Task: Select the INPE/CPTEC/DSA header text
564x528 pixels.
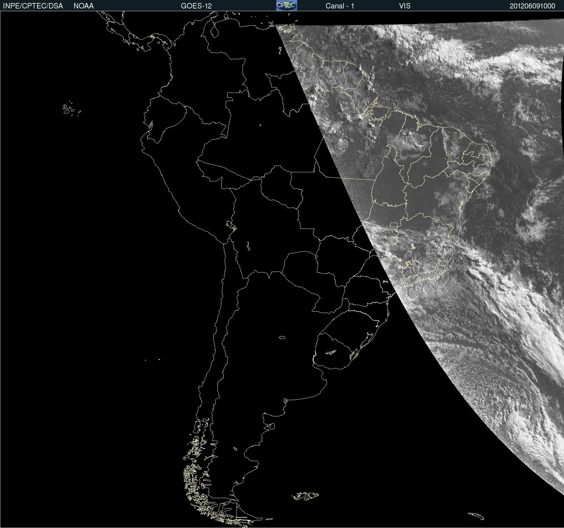Action: point(33,6)
